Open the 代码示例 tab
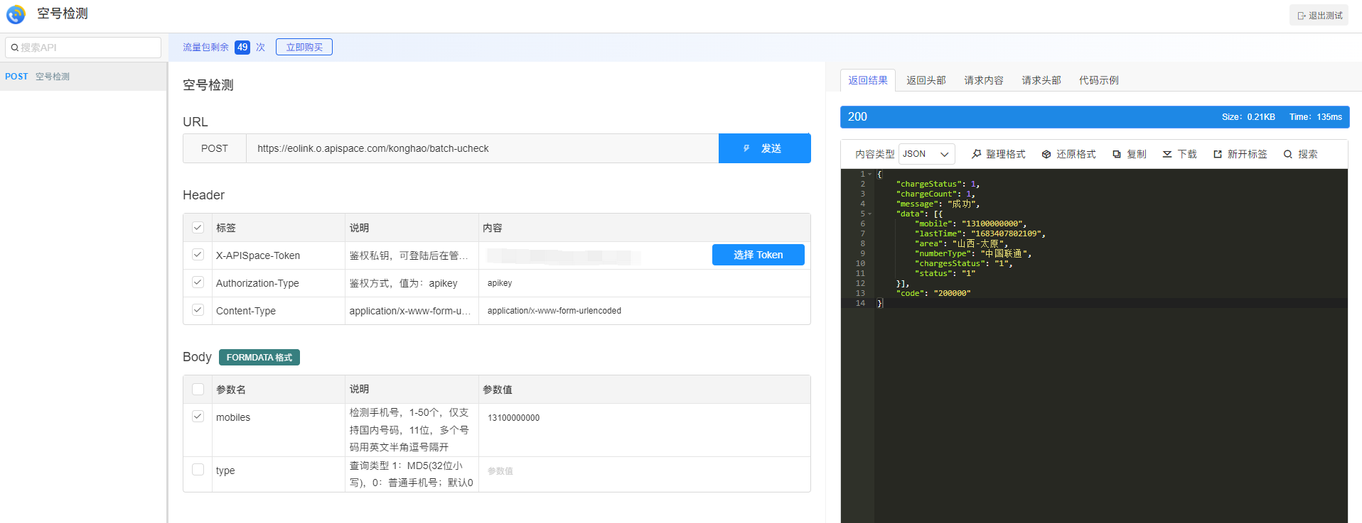This screenshot has height=523, width=1362. tap(1099, 80)
